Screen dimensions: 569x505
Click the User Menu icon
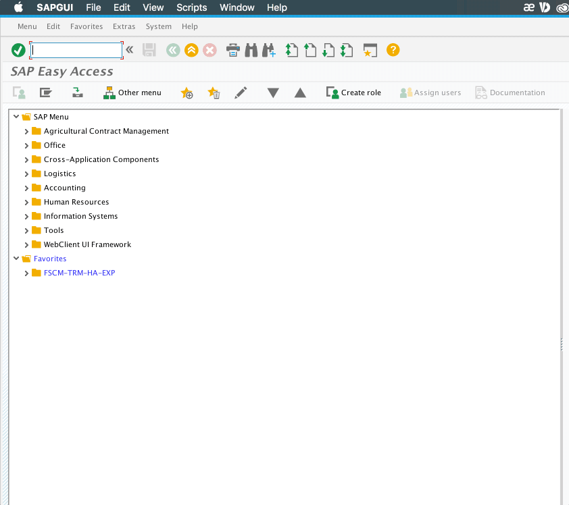[19, 92]
